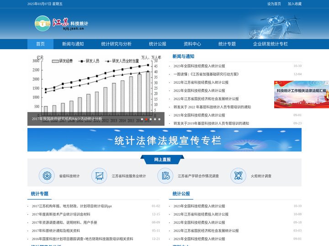Select the first carousel slide dot
The width and height of the screenshot is (329, 246).
[142, 119]
